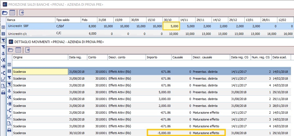Viewport: 294px width, 136px height.
Task: Click the 6,000 Fido cell
Action: 89,34
